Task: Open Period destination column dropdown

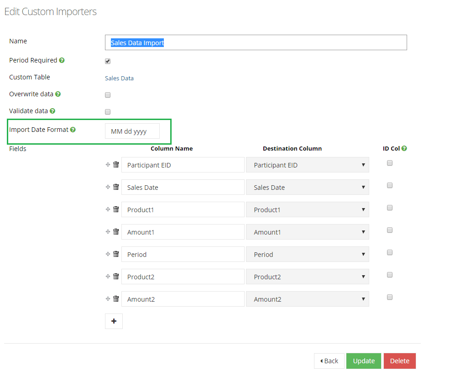Action: (307, 254)
